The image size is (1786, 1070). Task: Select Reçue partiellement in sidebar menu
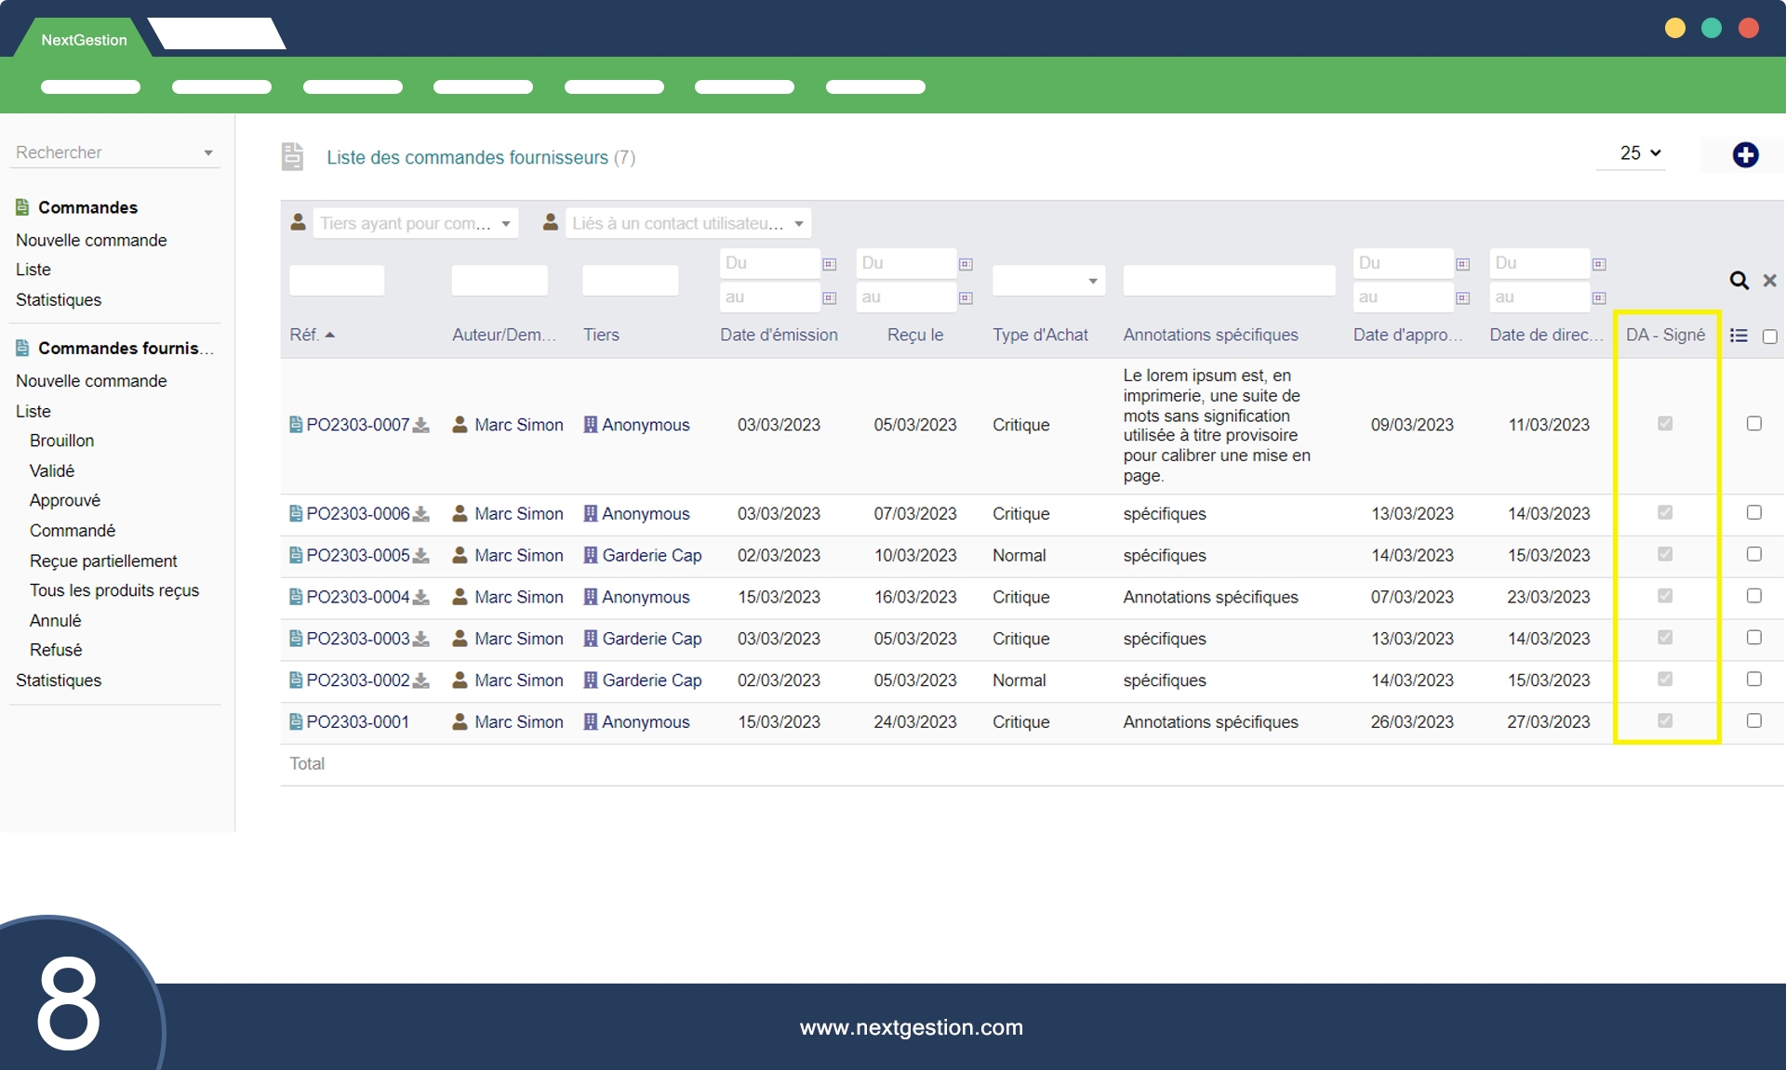(103, 561)
